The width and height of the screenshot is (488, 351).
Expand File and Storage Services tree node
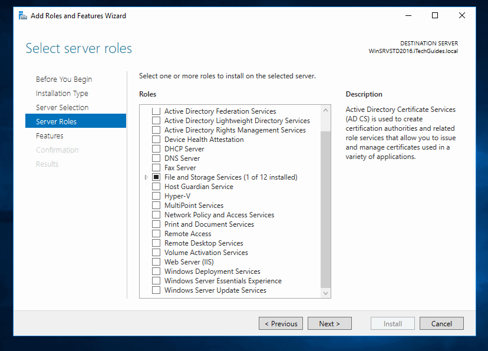[x=146, y=177]
